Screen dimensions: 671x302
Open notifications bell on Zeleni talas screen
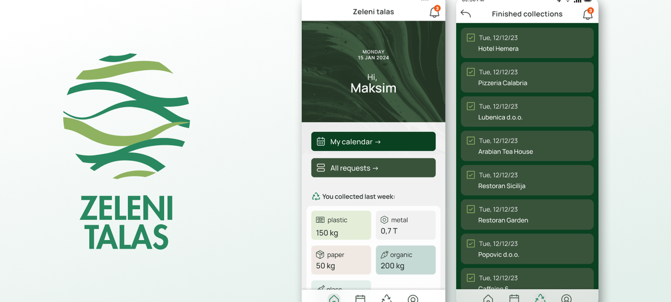coord(434,13)
